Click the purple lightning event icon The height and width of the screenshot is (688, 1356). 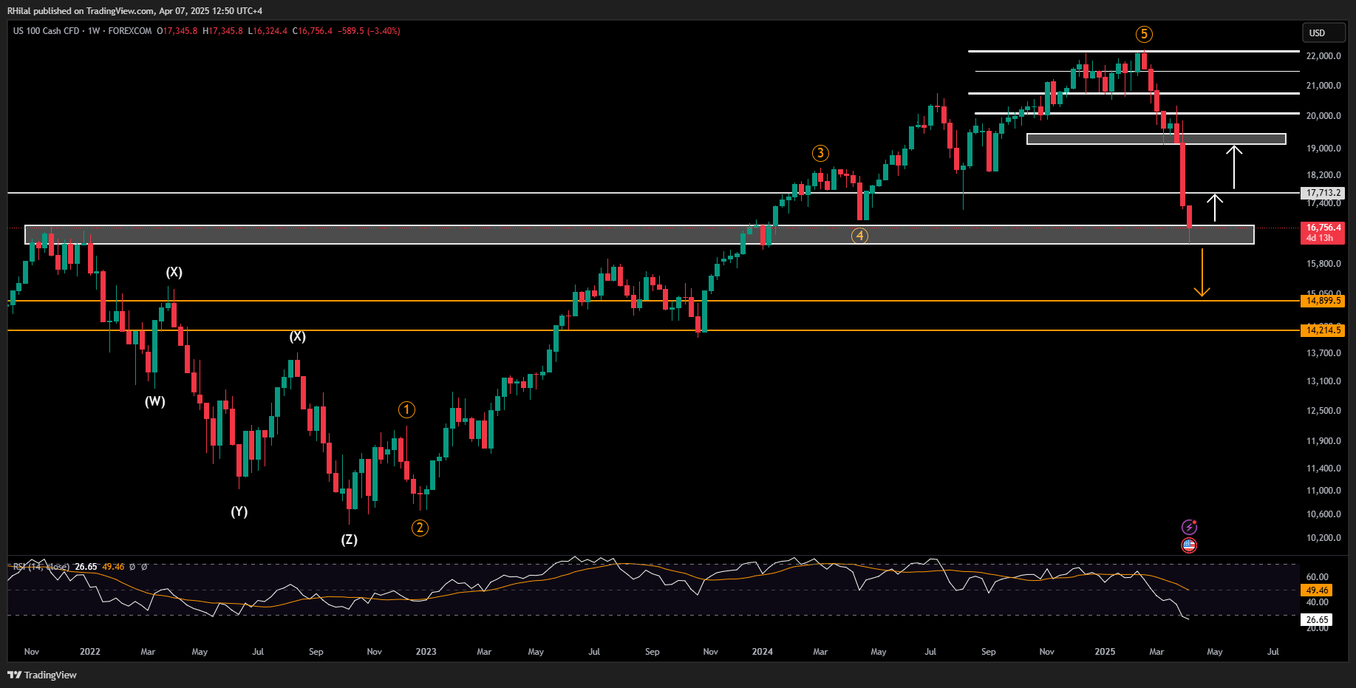pos(1189,527)
